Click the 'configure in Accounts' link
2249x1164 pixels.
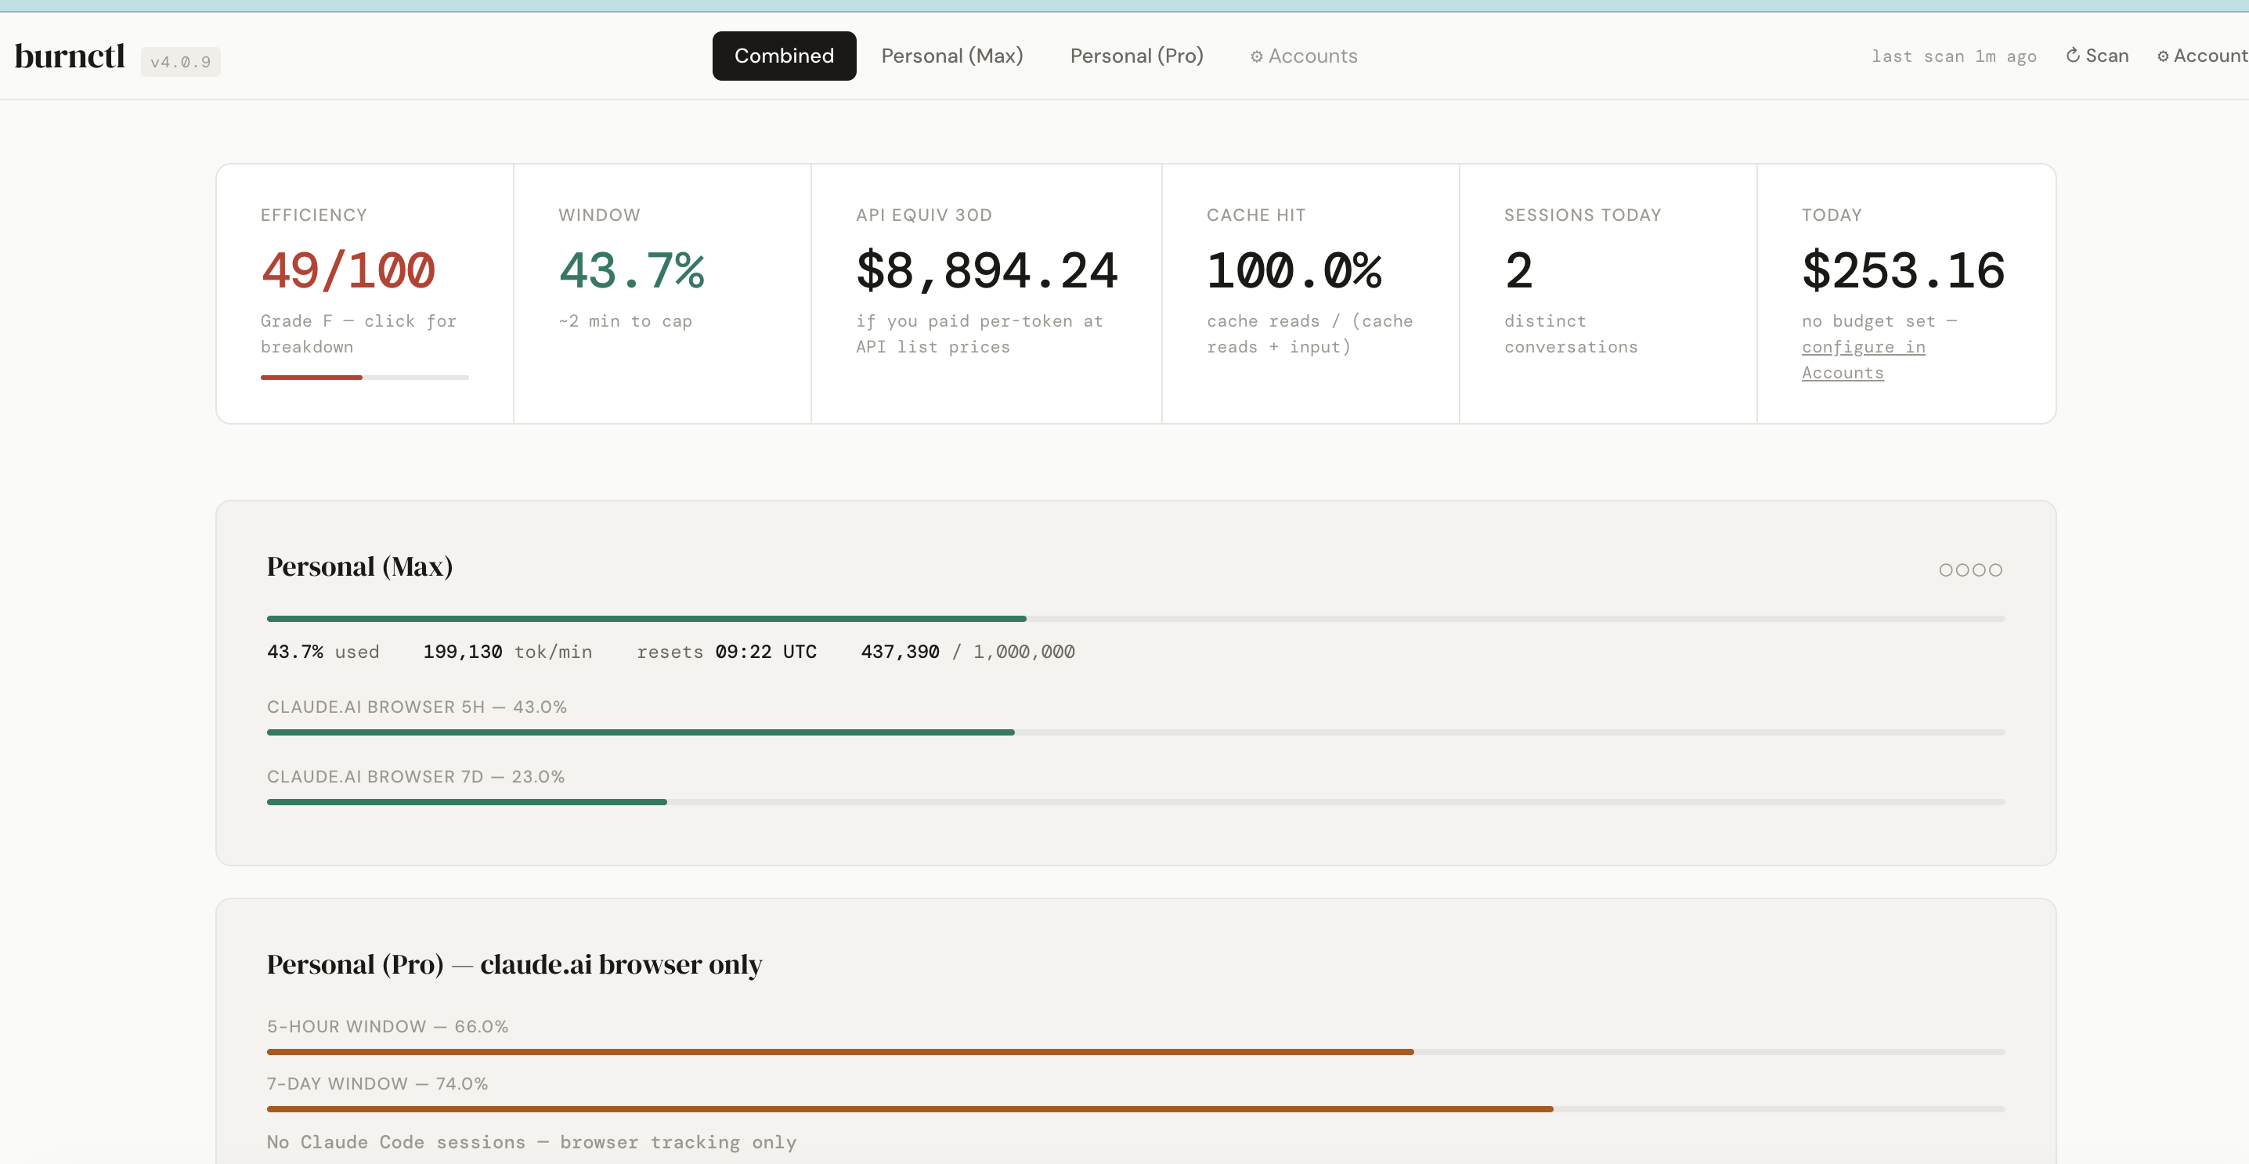point(1863,360)
